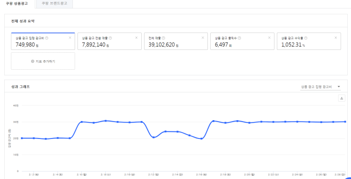Click the graph data point for 2/4
The width and height of the screenshot is (351, 179).
(58, 138)
